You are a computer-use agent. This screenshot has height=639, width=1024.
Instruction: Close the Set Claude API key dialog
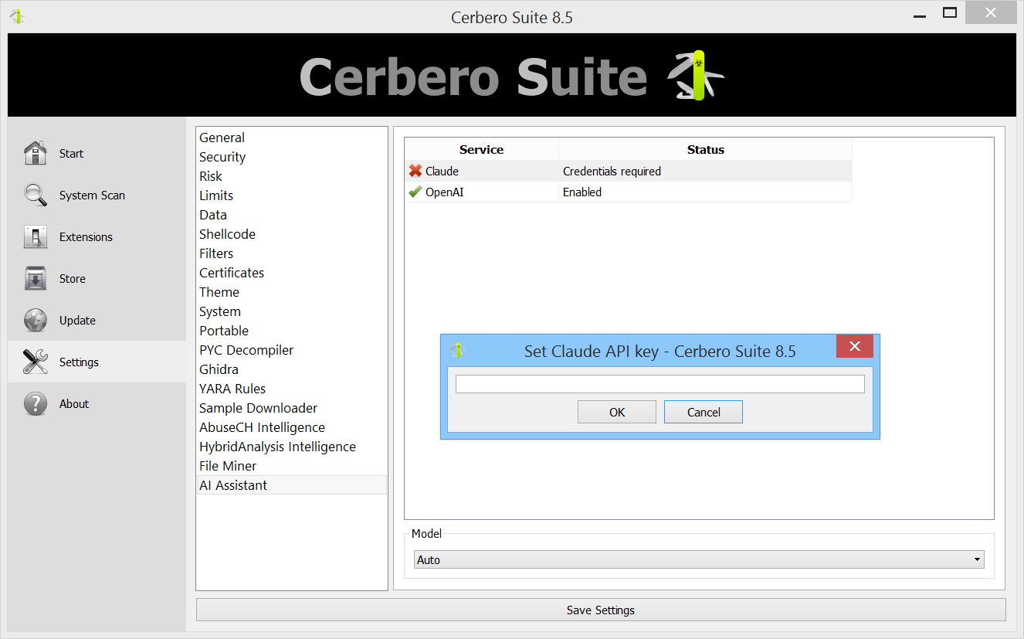click(854, 347)
